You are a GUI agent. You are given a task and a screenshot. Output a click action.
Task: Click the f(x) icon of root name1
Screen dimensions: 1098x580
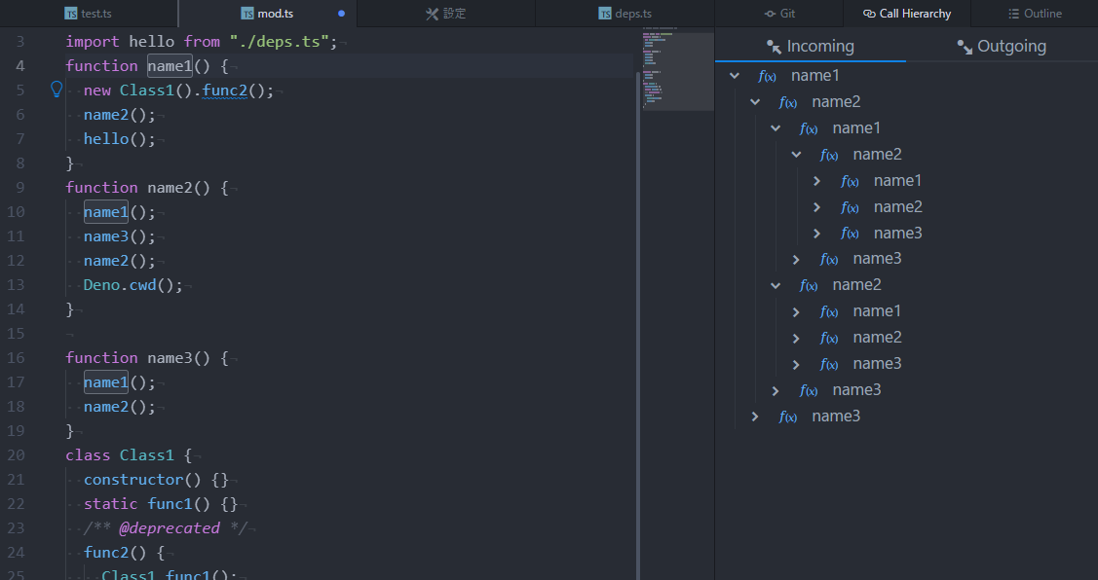coord(767,76)
